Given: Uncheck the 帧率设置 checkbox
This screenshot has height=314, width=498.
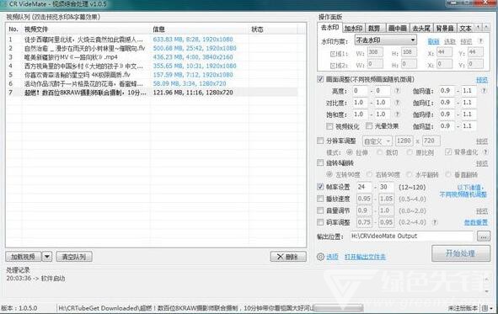Looking at the screenshot, I should [320, 187].
